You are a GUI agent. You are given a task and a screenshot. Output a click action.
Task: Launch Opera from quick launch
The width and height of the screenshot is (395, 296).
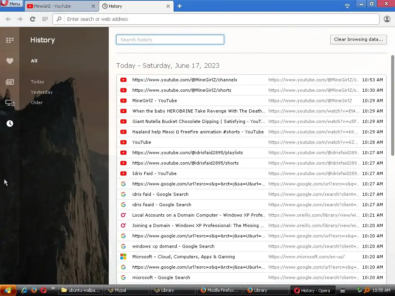coord(44,290)
